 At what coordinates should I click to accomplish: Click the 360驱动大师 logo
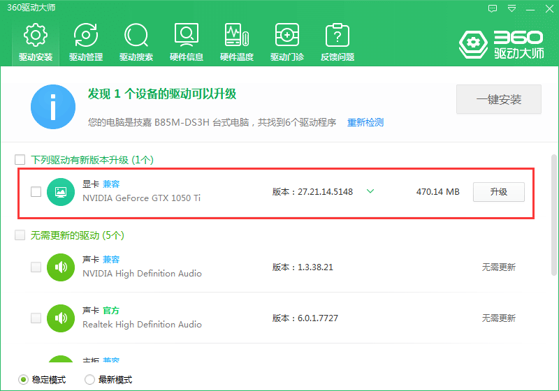501,44
